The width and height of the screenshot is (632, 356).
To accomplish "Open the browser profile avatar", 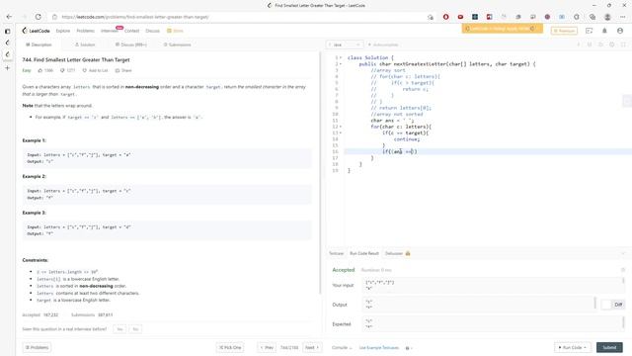I will coord(607,17).
